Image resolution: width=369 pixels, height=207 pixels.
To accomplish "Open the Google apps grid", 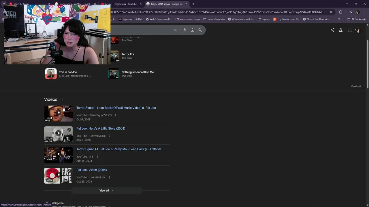I will (350, 30).
